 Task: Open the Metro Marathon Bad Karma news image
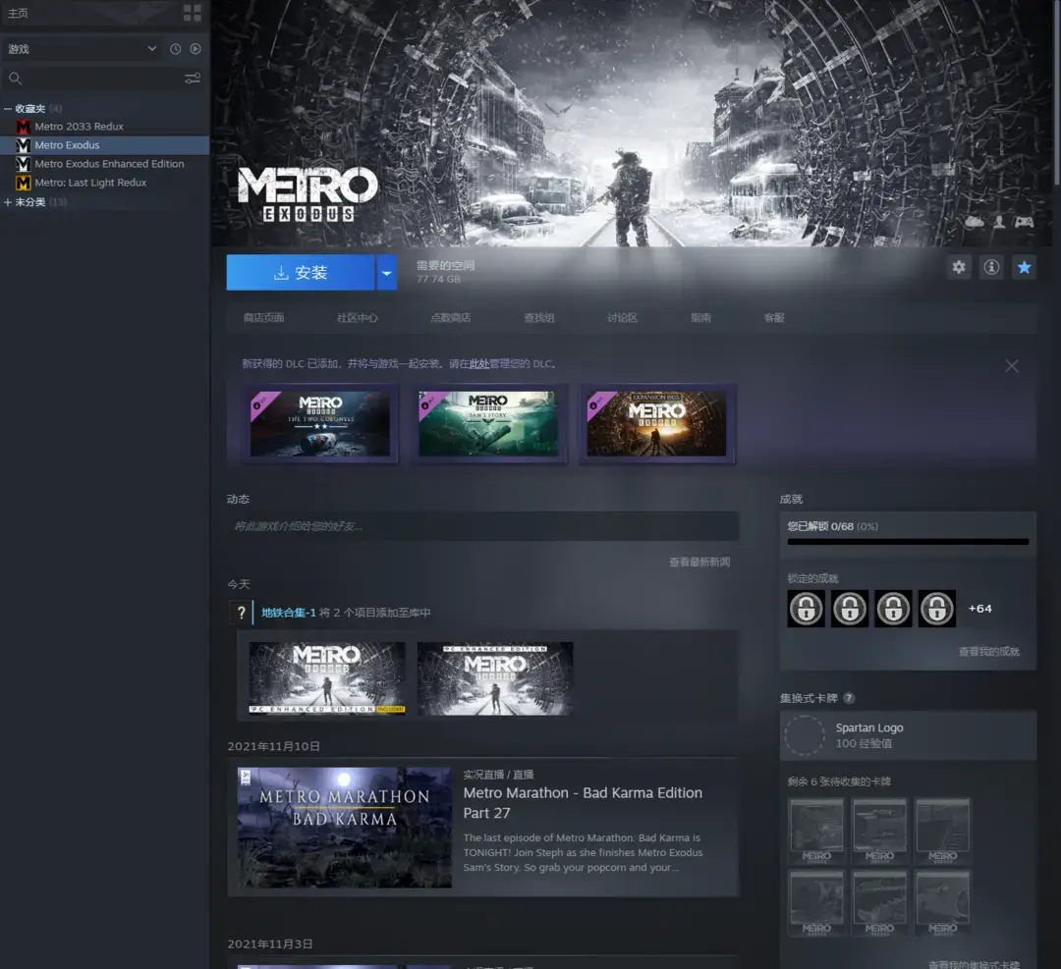tap(345, 827)
